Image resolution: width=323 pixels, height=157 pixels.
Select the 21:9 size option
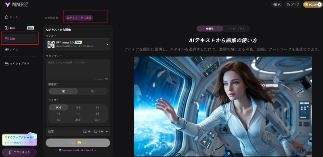click(78, 120)
